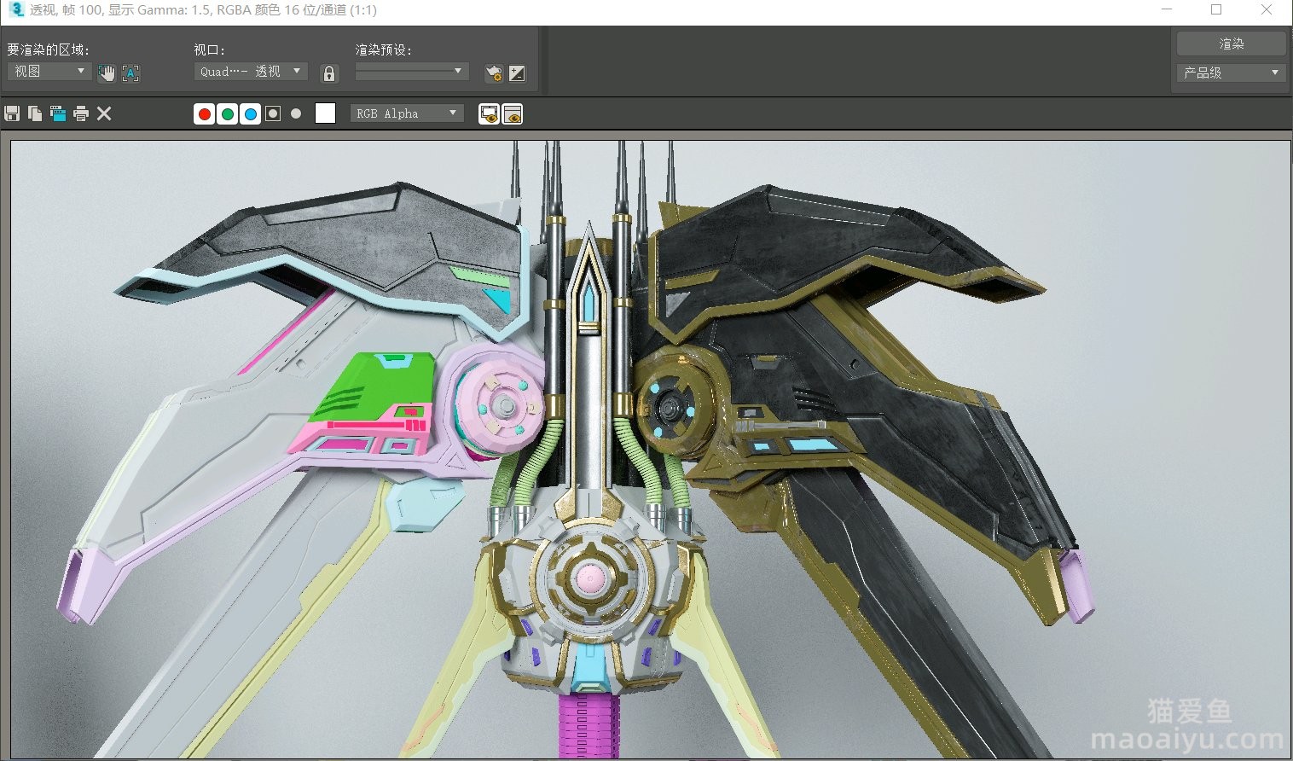Open the RGB Alpha channel dropdown
This screenshot has width=1293, height=761.
click(x=407, y=113)
